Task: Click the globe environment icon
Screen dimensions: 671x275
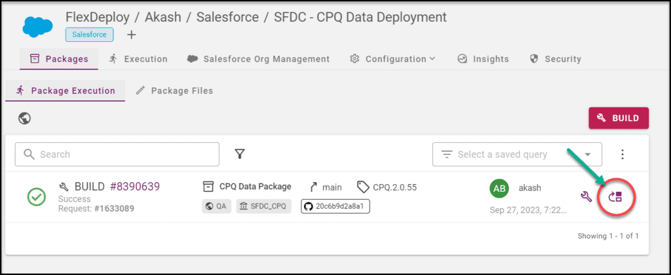Action: [24, 118]
